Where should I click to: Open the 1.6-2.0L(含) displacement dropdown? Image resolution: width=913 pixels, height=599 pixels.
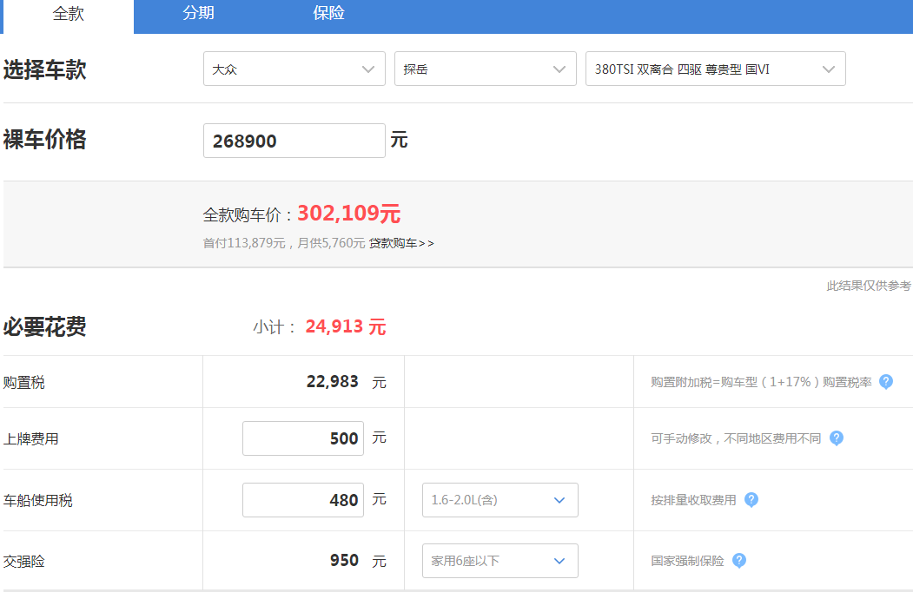tap(500, 500)
